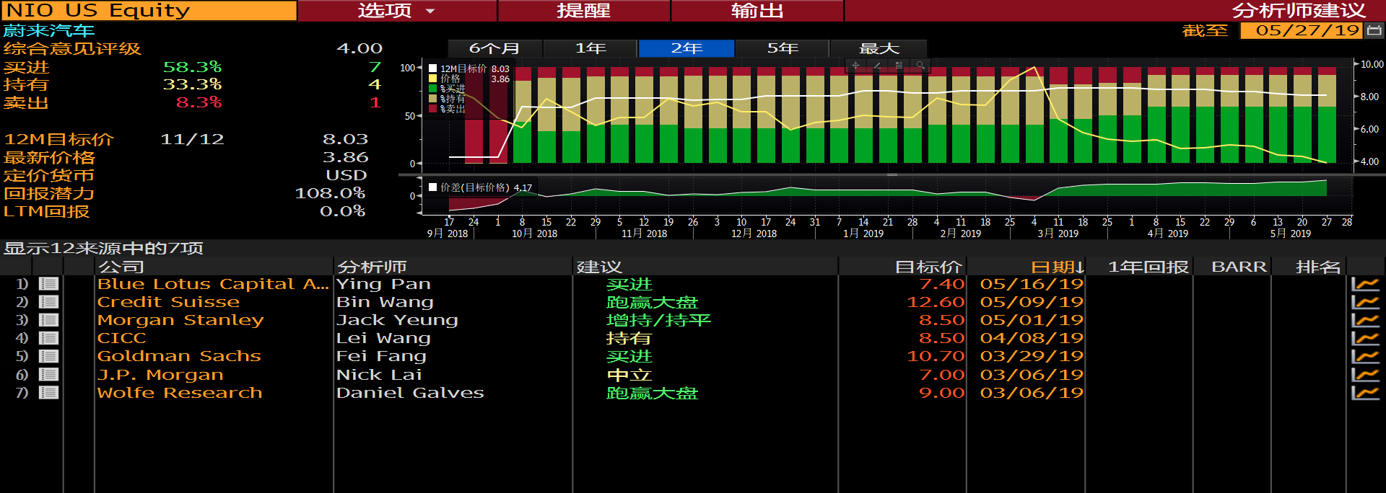Open the report document icon for Goldman Sachs
The height and width of the screenshot is (493, 1386).
pyautogui.click(x=48, y=356)
